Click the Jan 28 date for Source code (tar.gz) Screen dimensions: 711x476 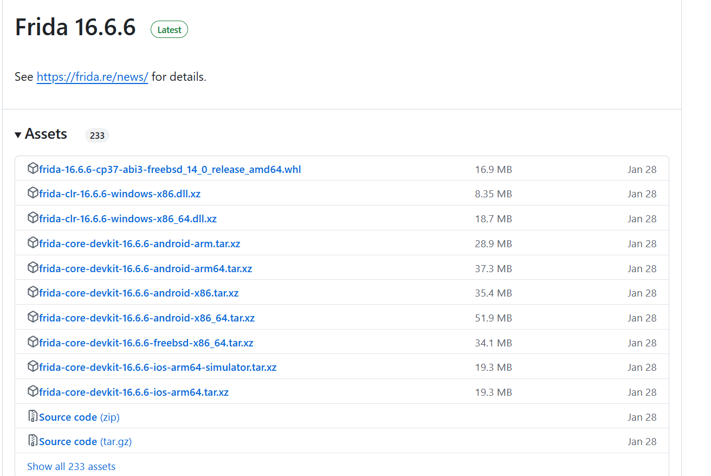point(642,442)
